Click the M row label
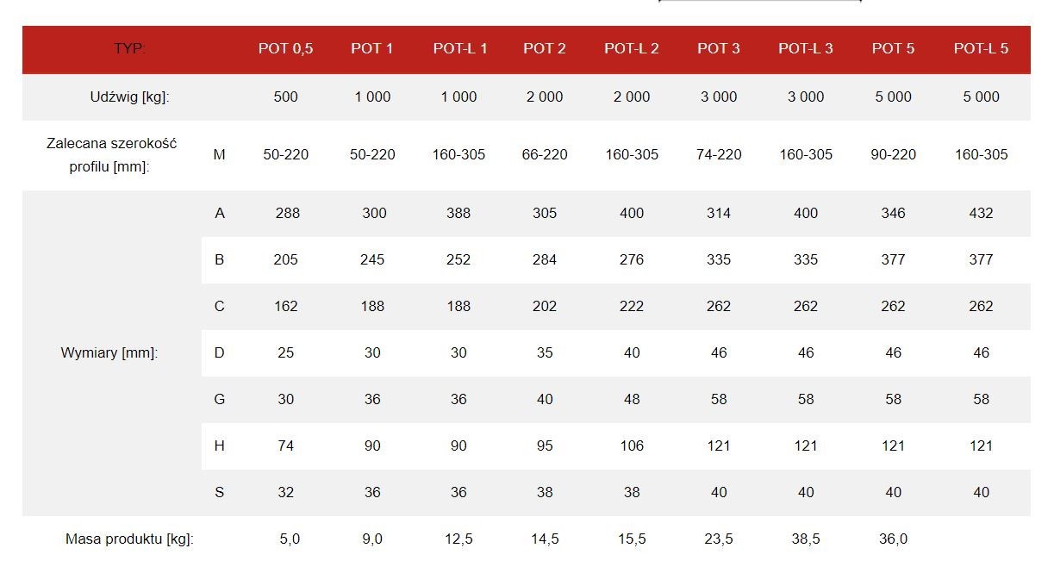Screen dimensions: 1054x567 click(x=220, y=155)
